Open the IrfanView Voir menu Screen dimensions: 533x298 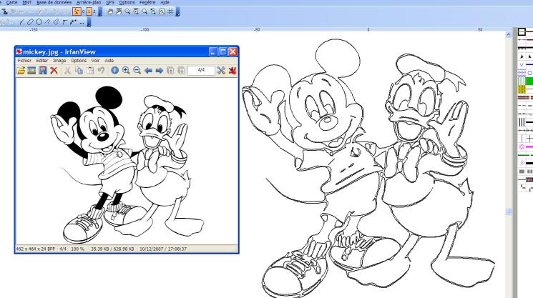pos(96,61)
